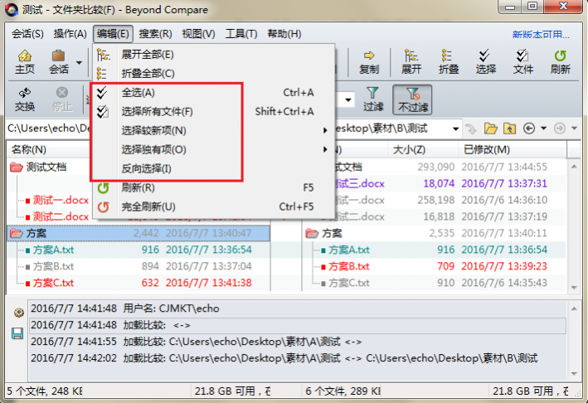Click the 过滤 filter funnel icon

[x=372, y=100]
